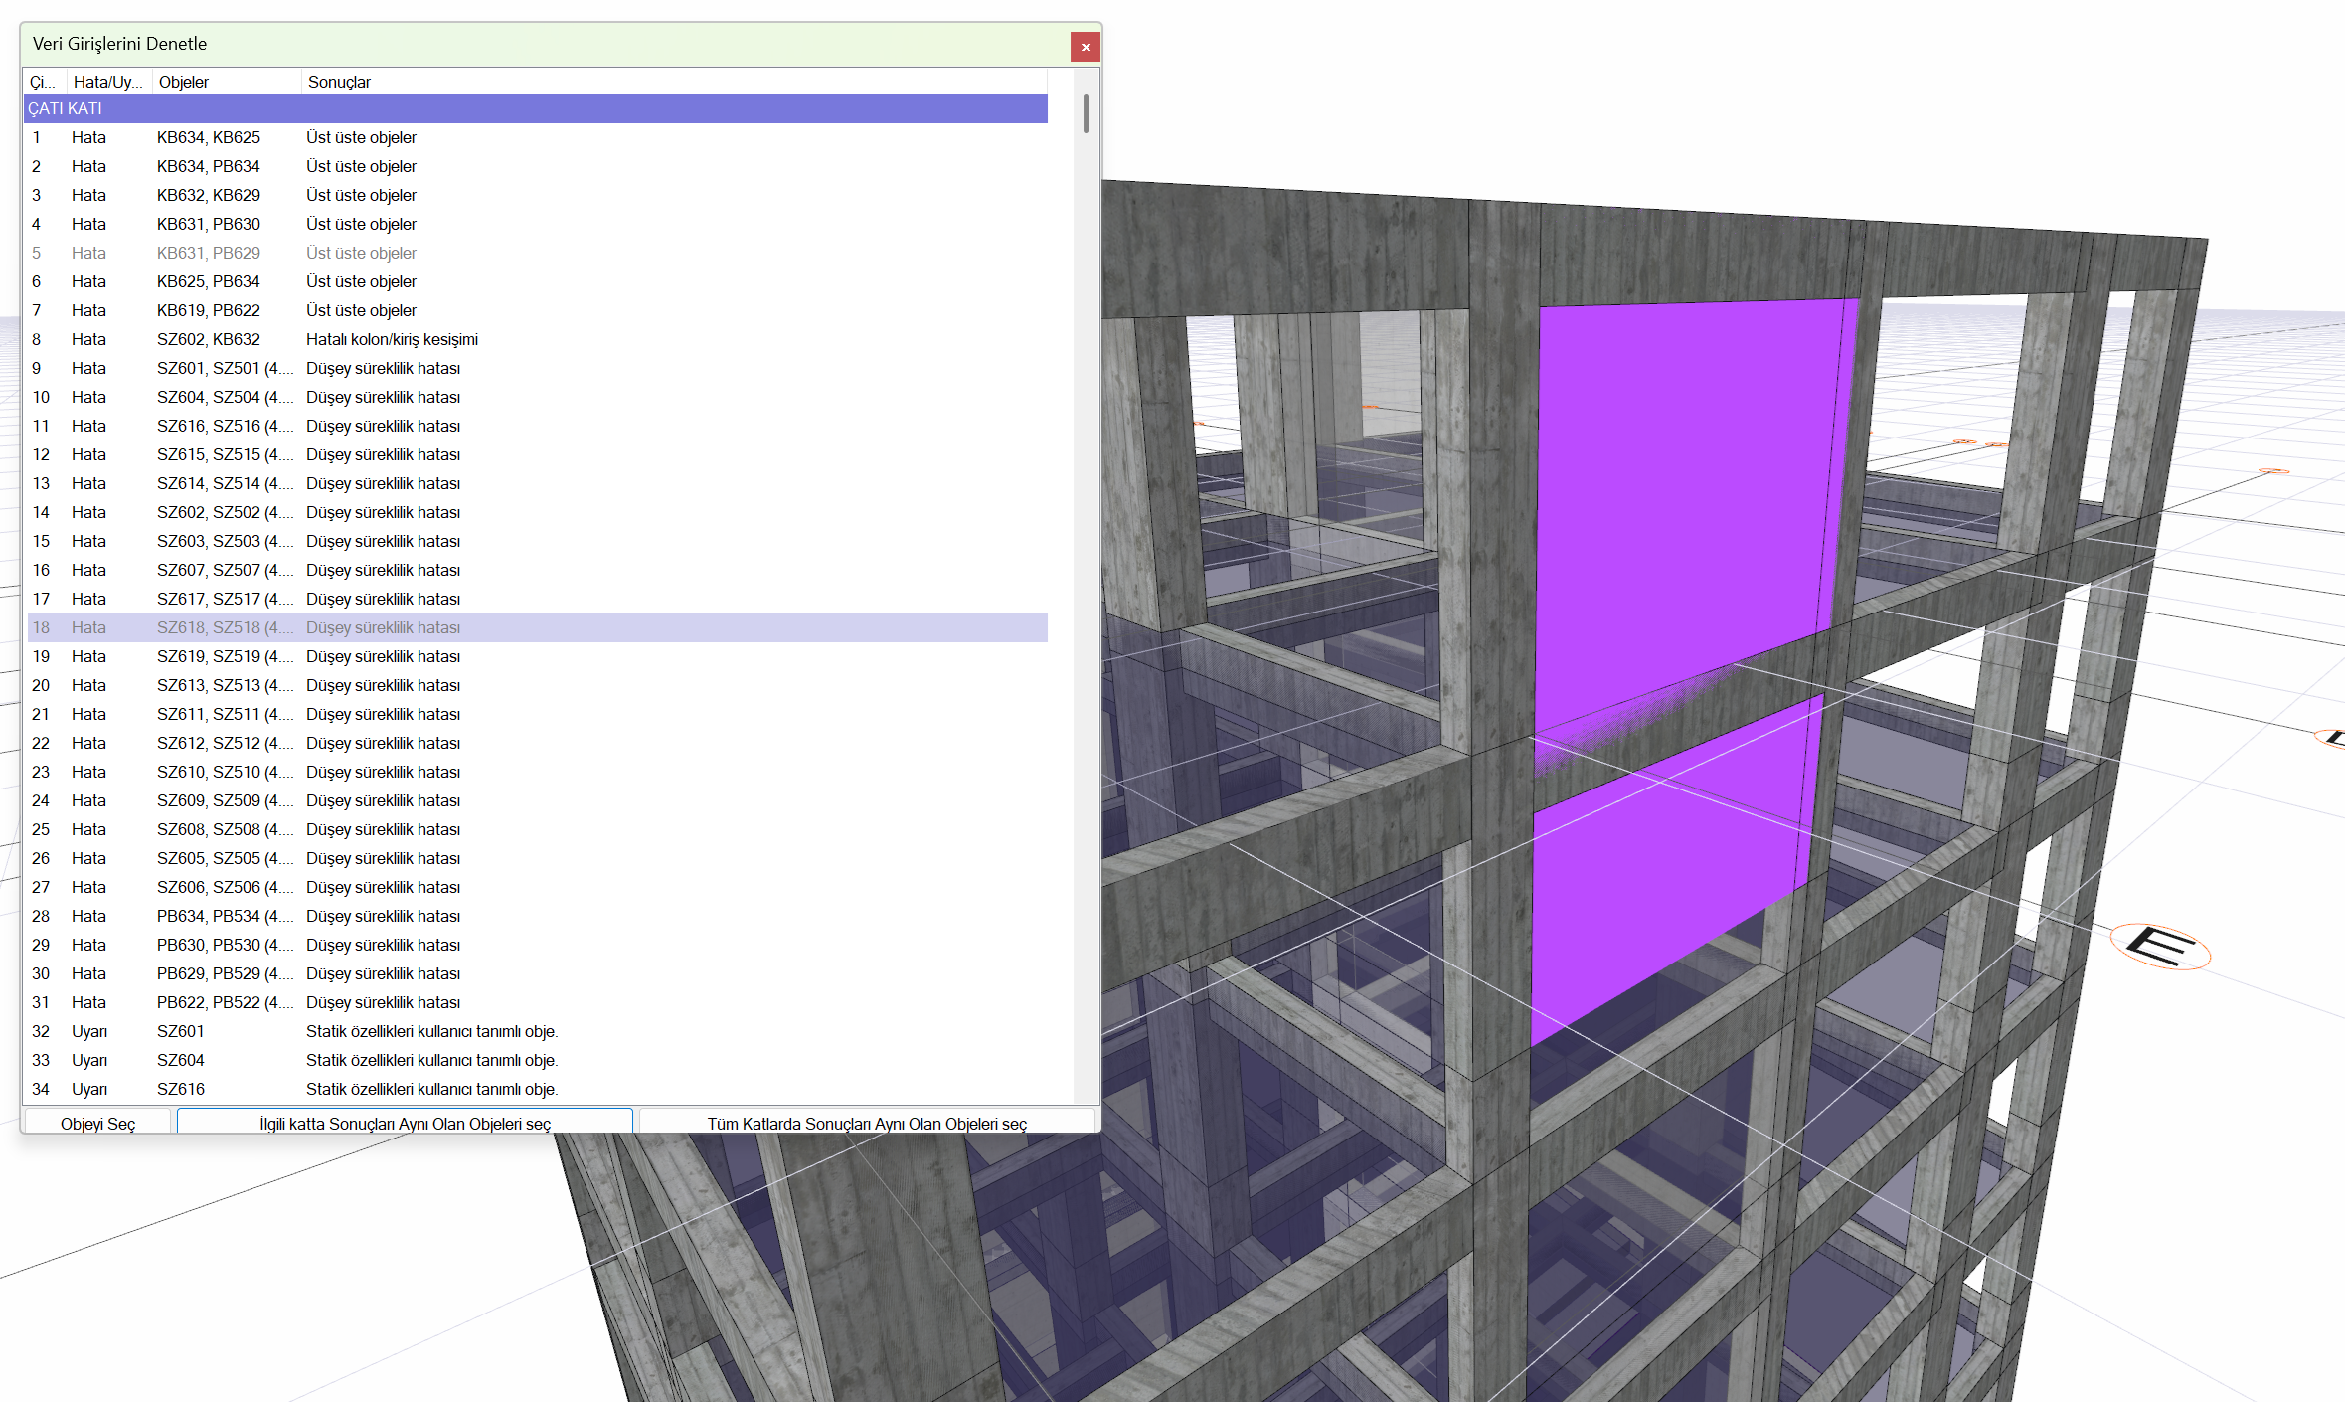The image size is (2345, 1402).
Task: Select warning row 32 SZ601
Action: pos(180,1031)
